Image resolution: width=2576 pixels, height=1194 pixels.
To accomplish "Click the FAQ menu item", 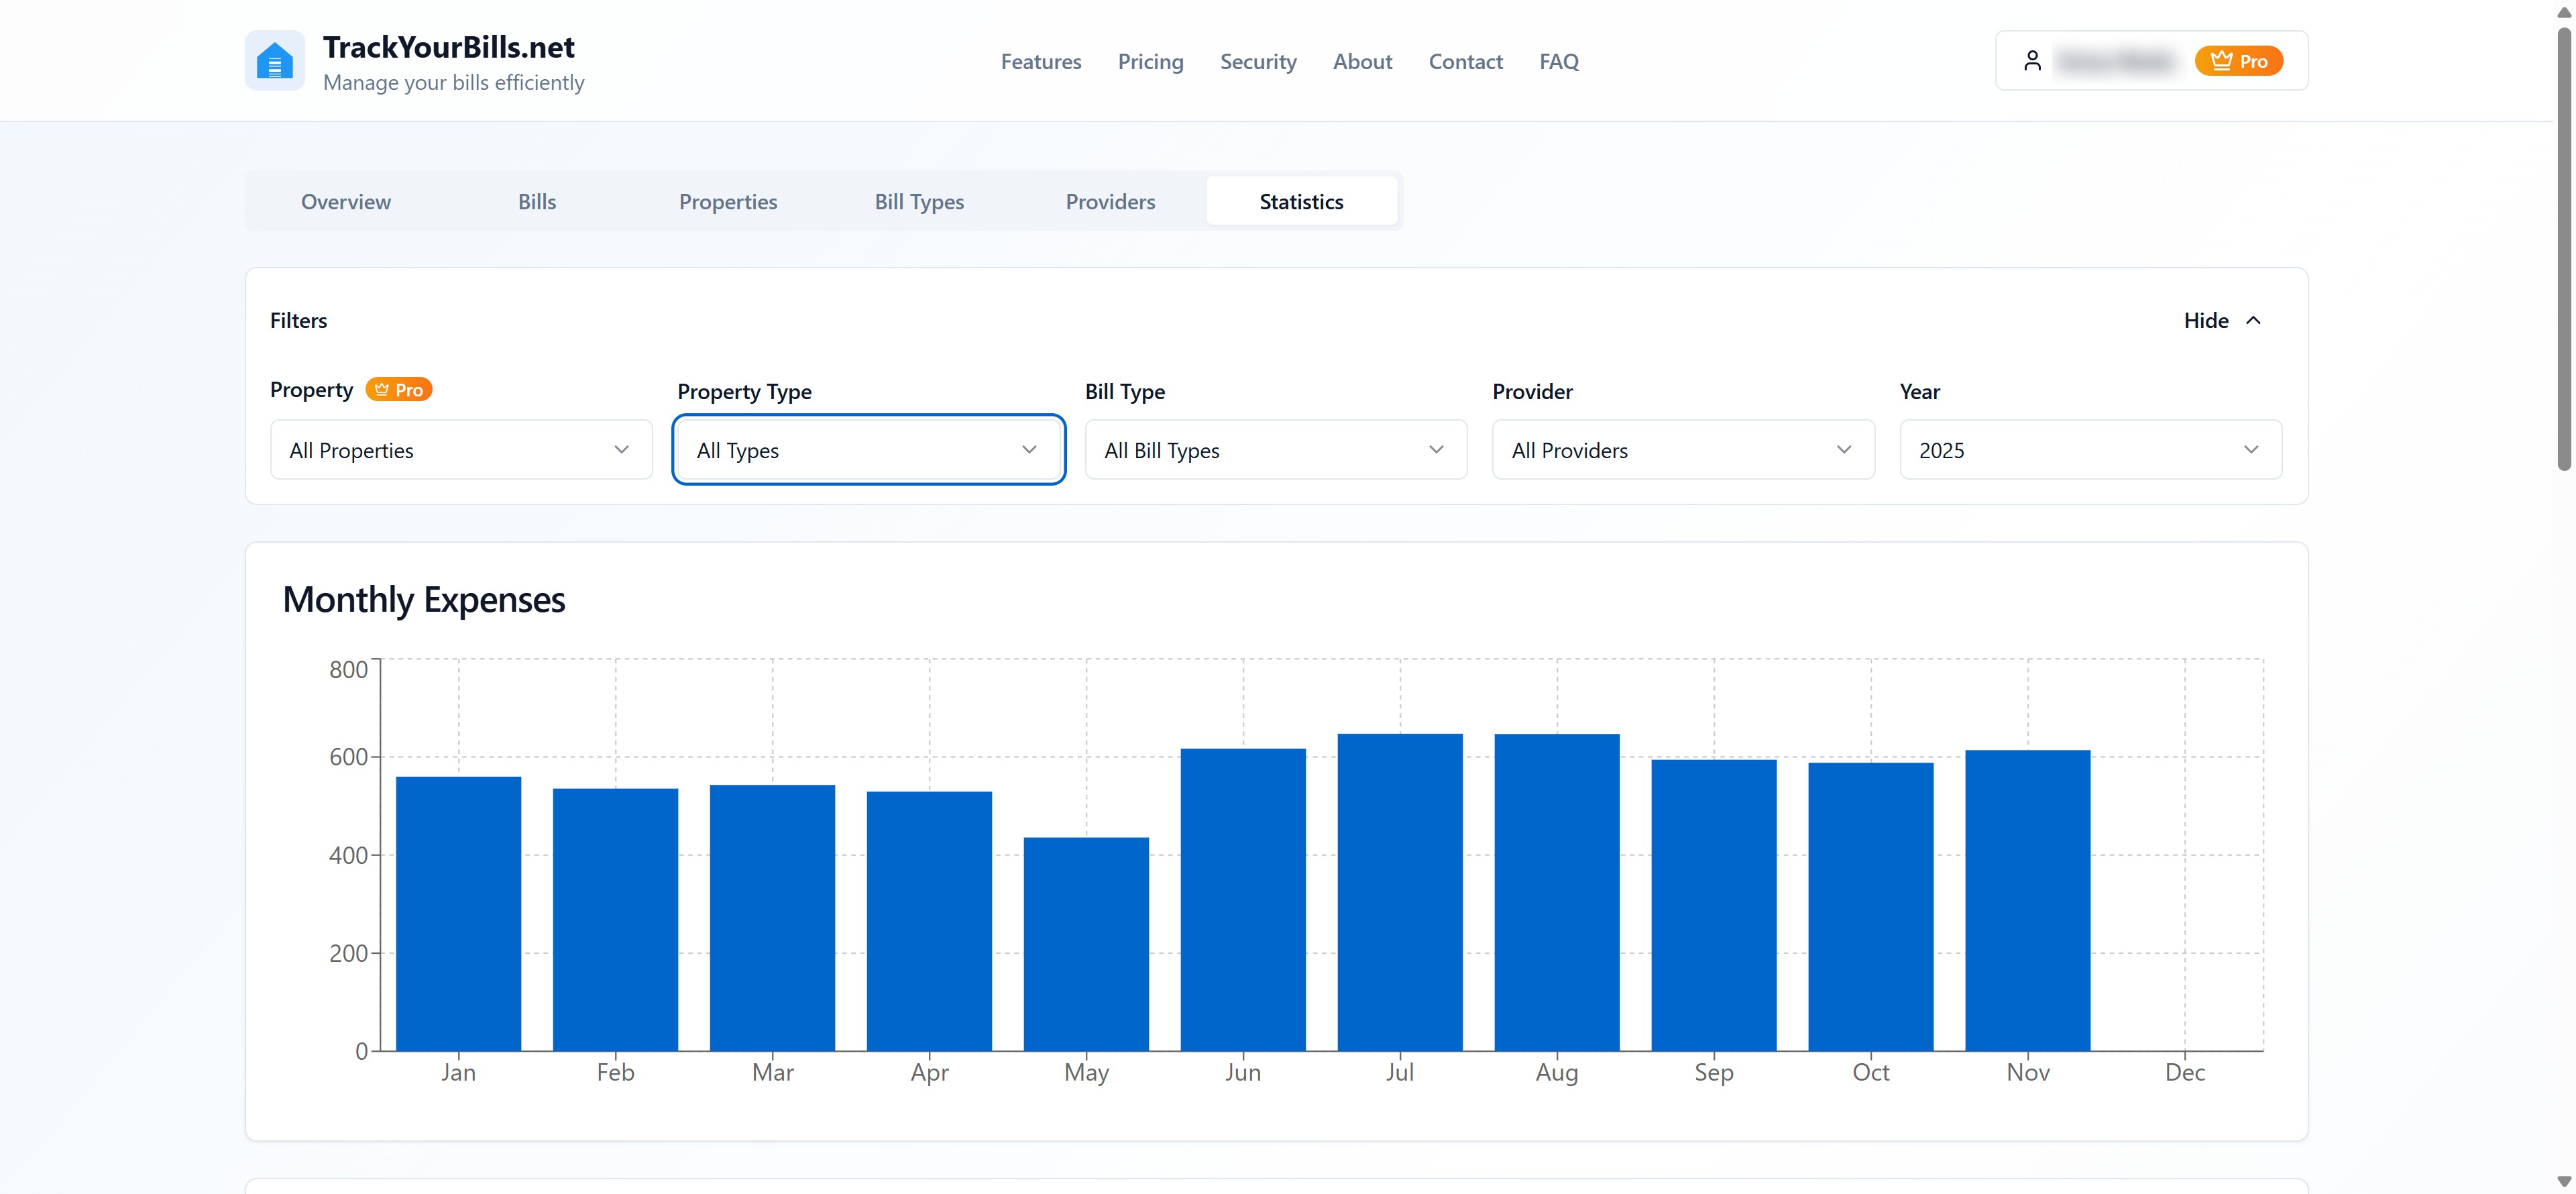I will (1558, 61).
